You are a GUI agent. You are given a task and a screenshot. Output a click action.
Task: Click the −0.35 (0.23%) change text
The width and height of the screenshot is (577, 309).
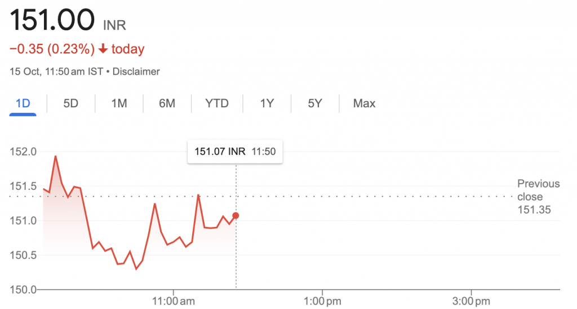point(52,49)
